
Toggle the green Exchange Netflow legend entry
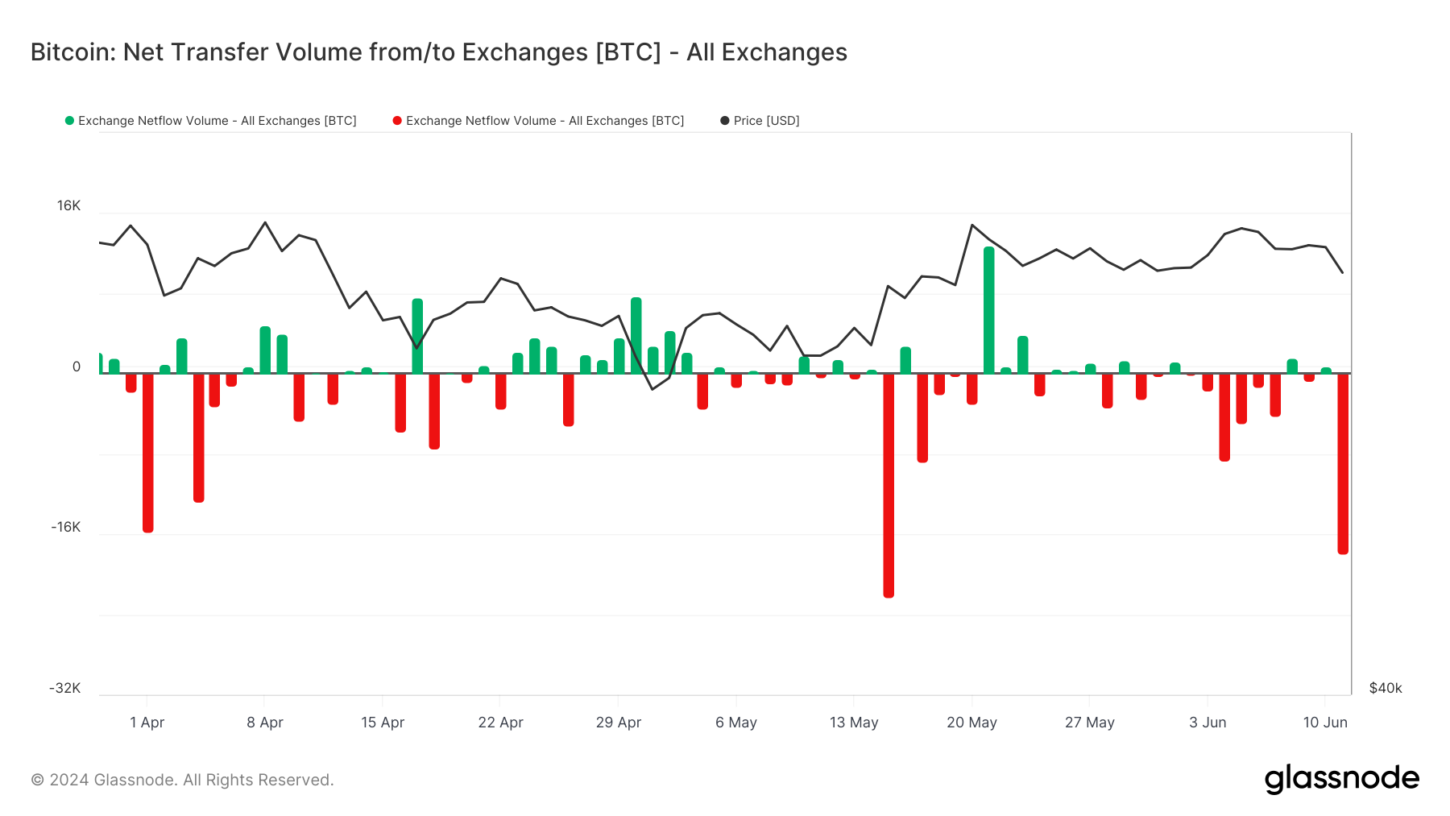point(217,121)
